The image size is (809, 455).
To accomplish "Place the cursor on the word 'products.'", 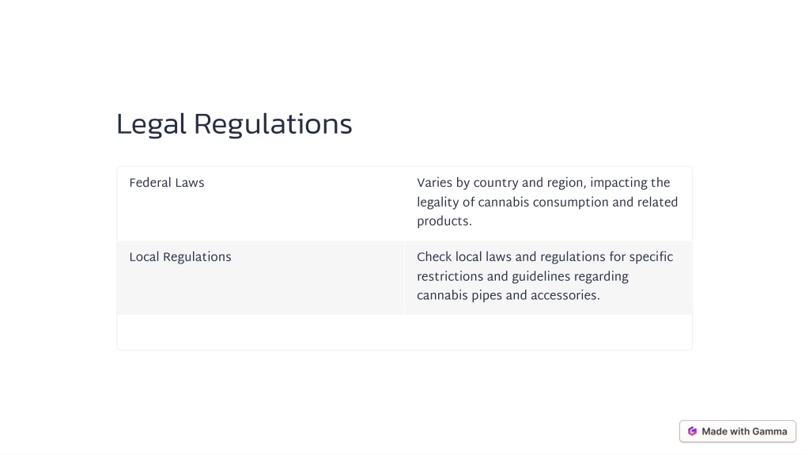I will point(444,221).
